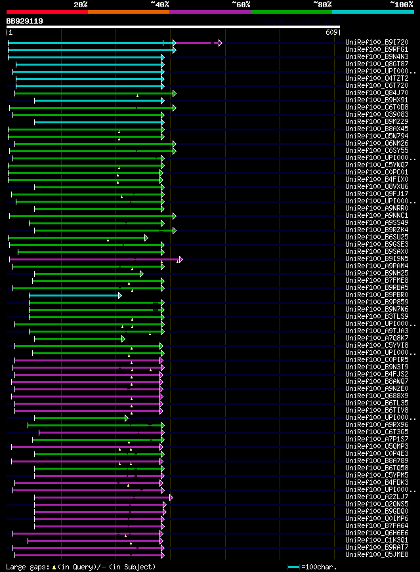Image resolution: width=420 pixels, height=572 pixels.
Task: Click the cyan alignment bar for UniRef100_B9PBR0
Action: point(75,295)
